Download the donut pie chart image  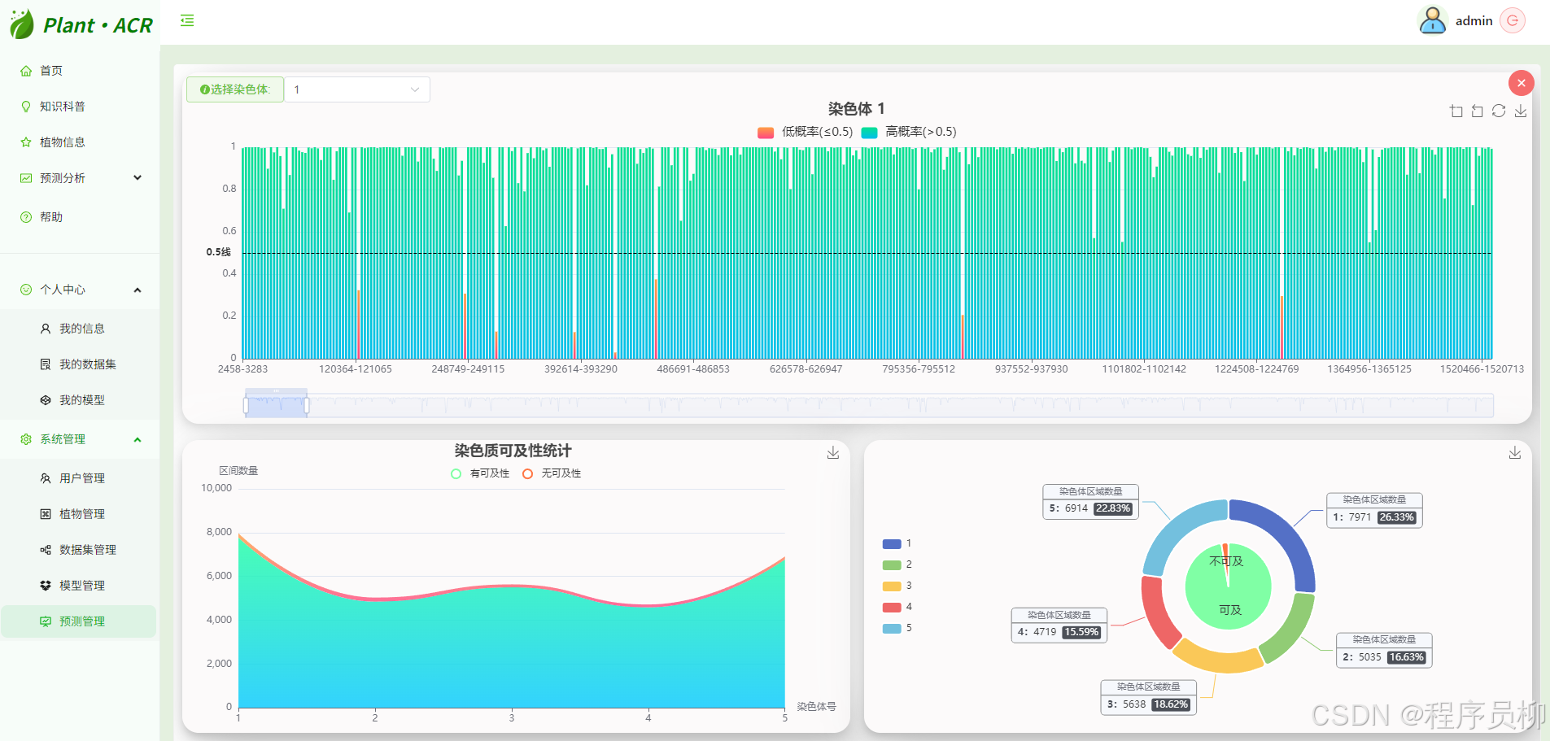coord(1515,453)
